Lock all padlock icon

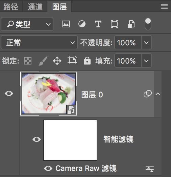coord(87,60)
